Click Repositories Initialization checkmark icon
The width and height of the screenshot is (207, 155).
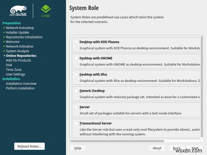click(x=4, y=37)
